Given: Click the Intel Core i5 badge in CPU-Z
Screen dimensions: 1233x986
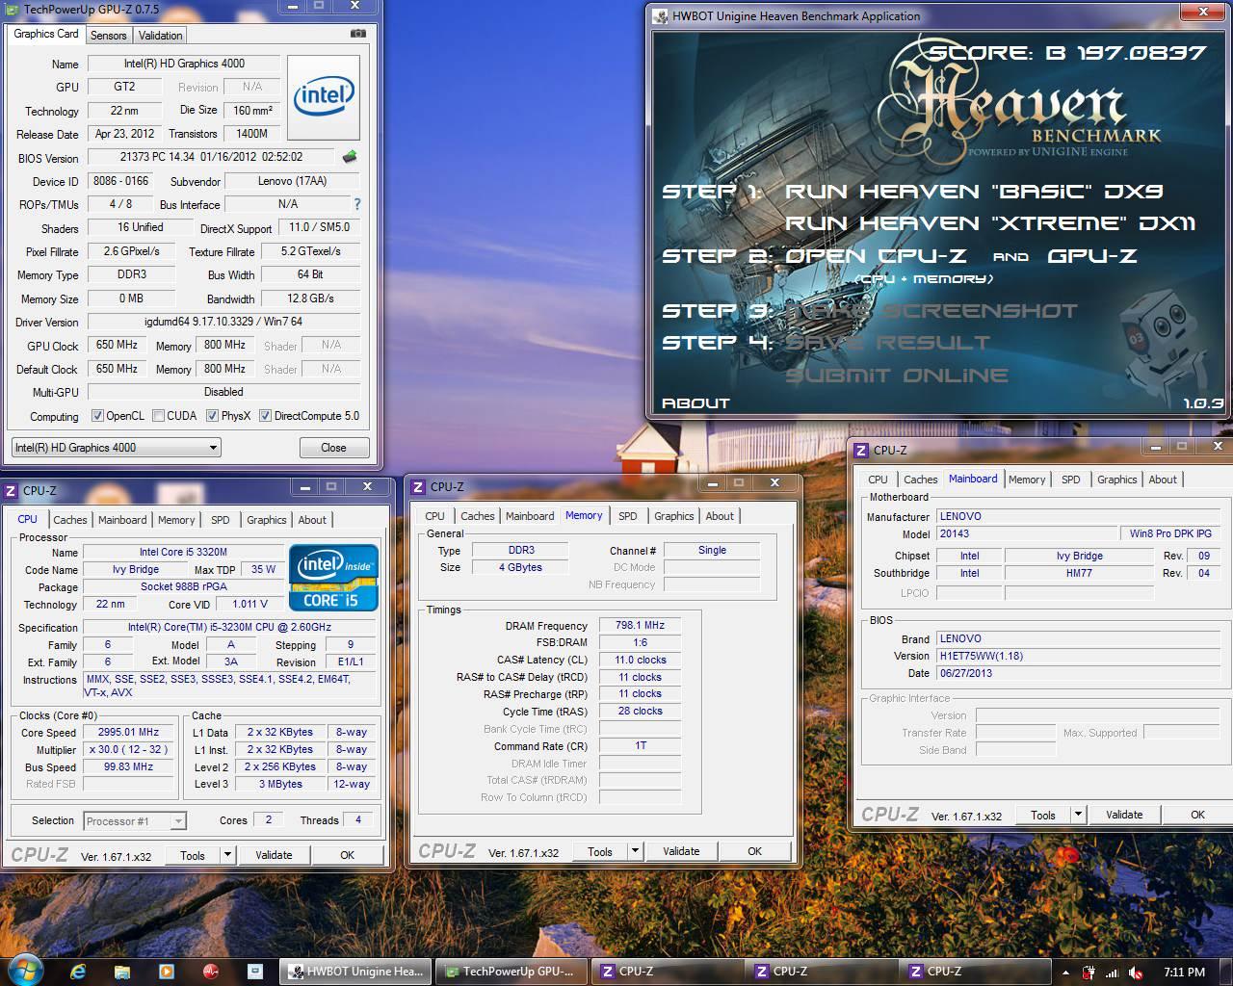Looking at the screenshot, I should tap(333, 578).
